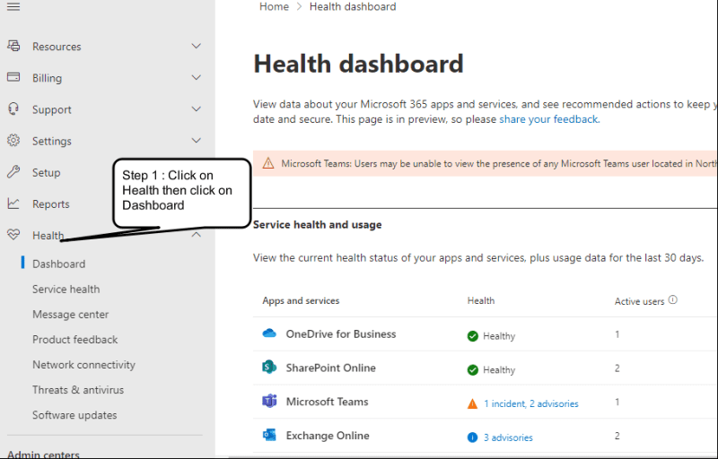Expand the Resources menu chevron

click(x=196, y=47)
